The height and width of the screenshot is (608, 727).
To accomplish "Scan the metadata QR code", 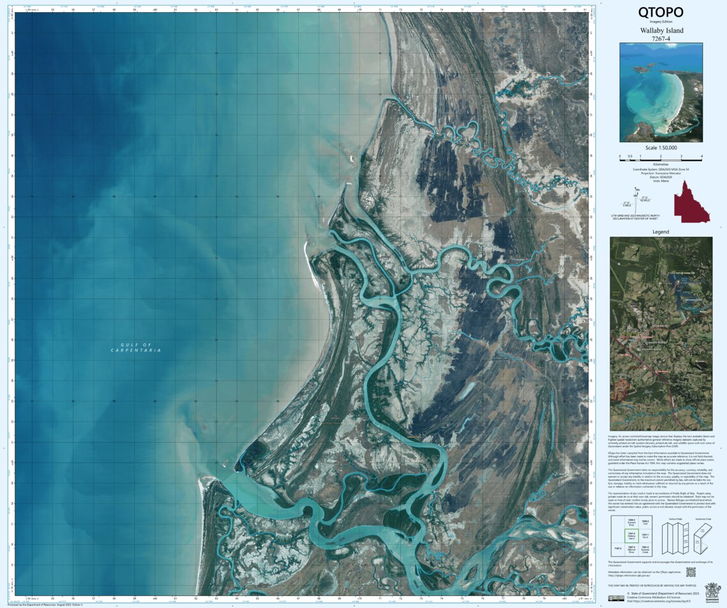I will [x=691, y=572].
